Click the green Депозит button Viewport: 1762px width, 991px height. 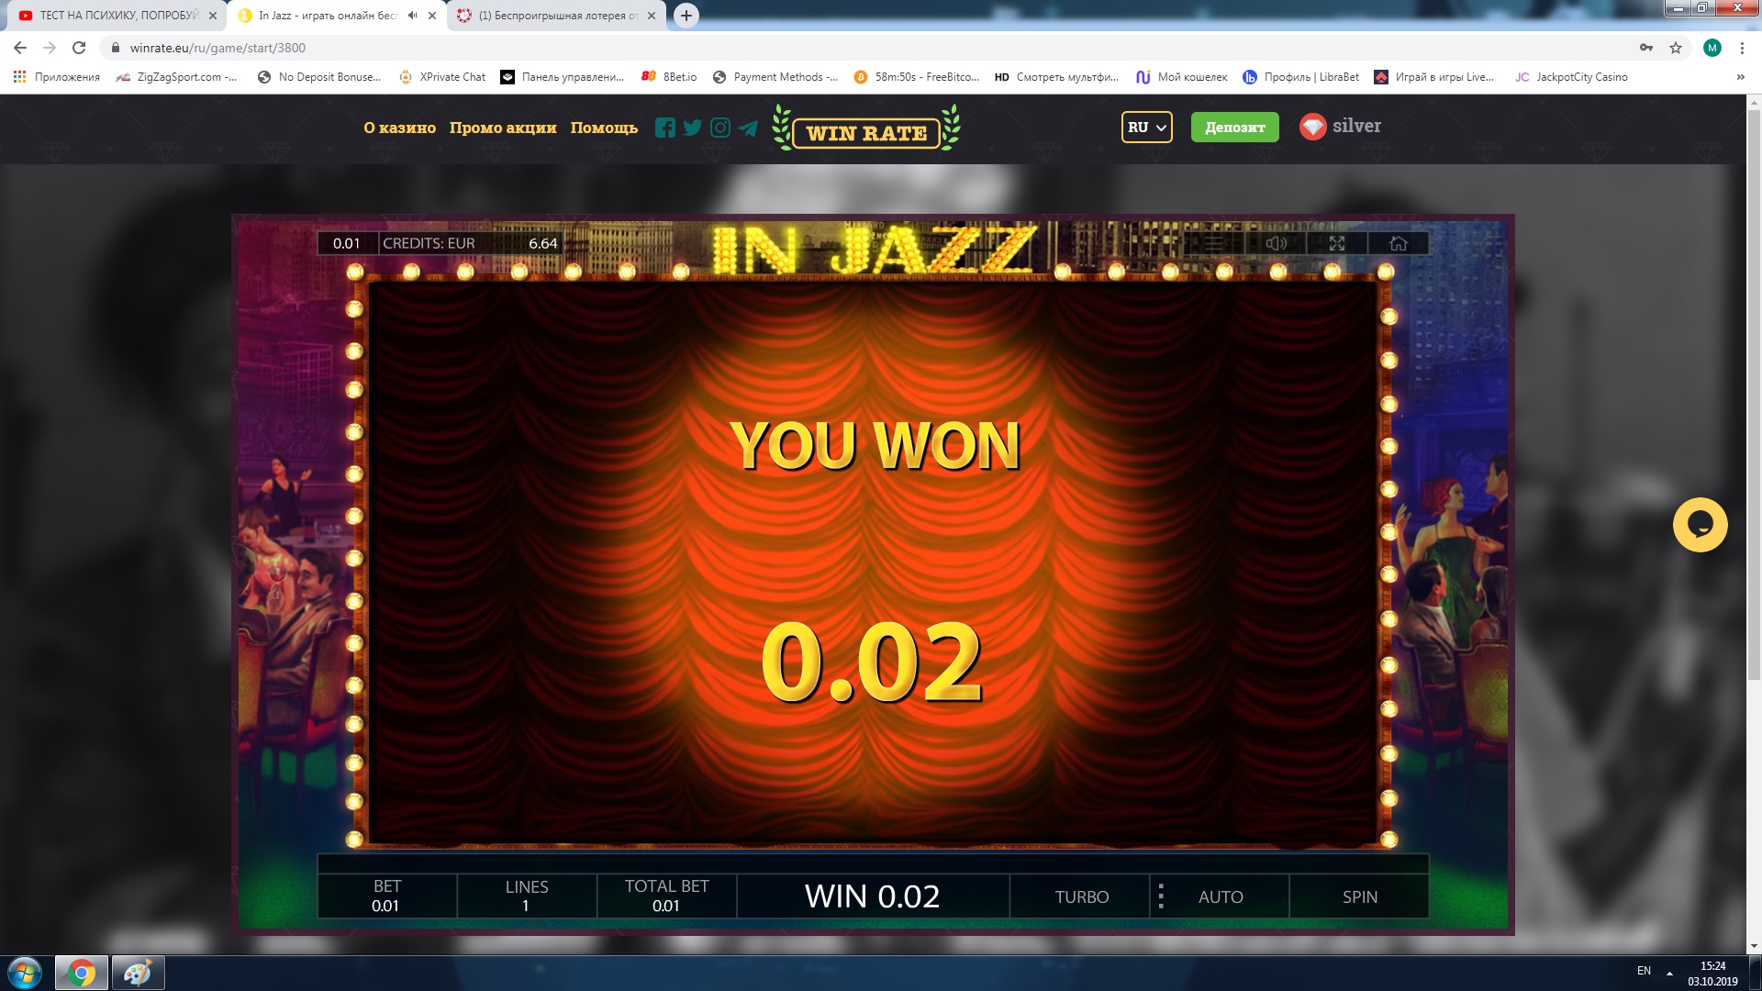[1234, 128]
